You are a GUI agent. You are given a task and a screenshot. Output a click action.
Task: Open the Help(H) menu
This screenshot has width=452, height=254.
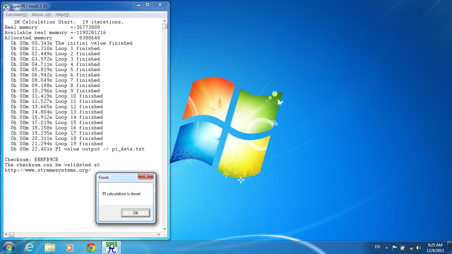click(62, 15)
